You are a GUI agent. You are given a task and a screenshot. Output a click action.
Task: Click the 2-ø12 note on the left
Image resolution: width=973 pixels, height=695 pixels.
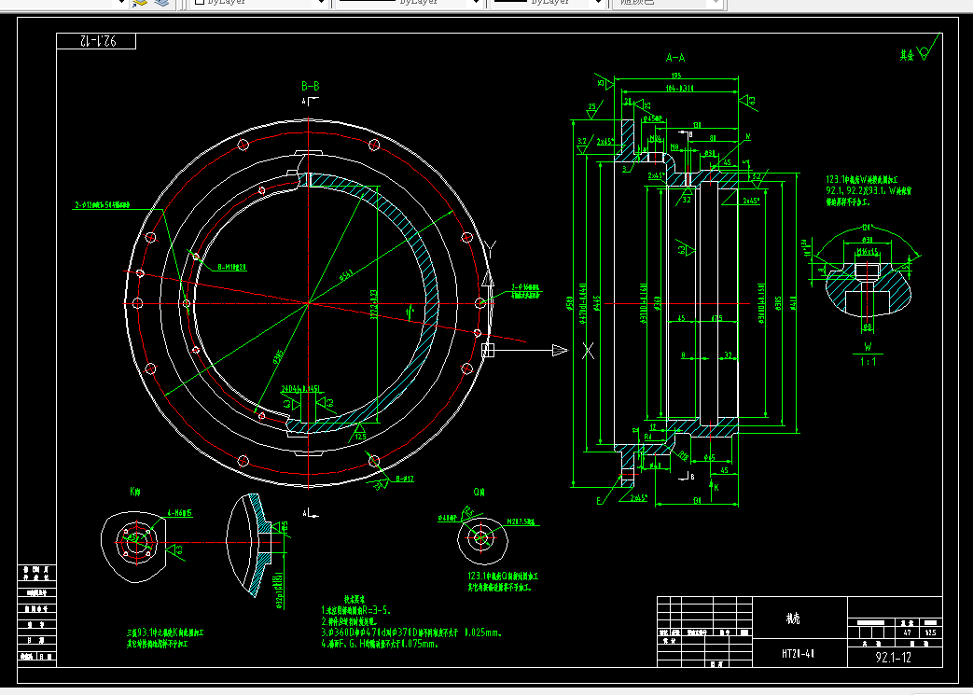click(x=103, y=205)
